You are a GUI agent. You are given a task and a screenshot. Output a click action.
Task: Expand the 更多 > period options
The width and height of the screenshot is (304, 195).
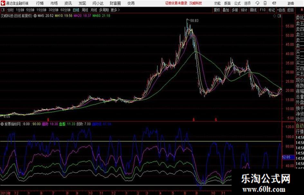tap(115, 10)
